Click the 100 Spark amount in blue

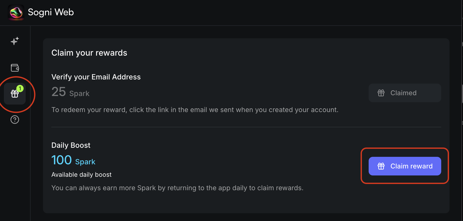(x=73, y=160)
